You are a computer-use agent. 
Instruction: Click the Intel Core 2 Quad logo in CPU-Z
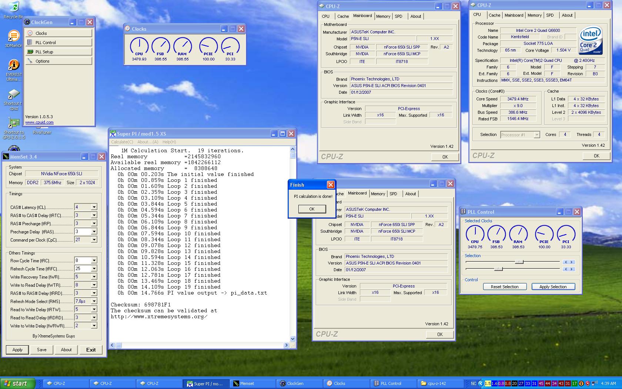click(x=591, y=40)
